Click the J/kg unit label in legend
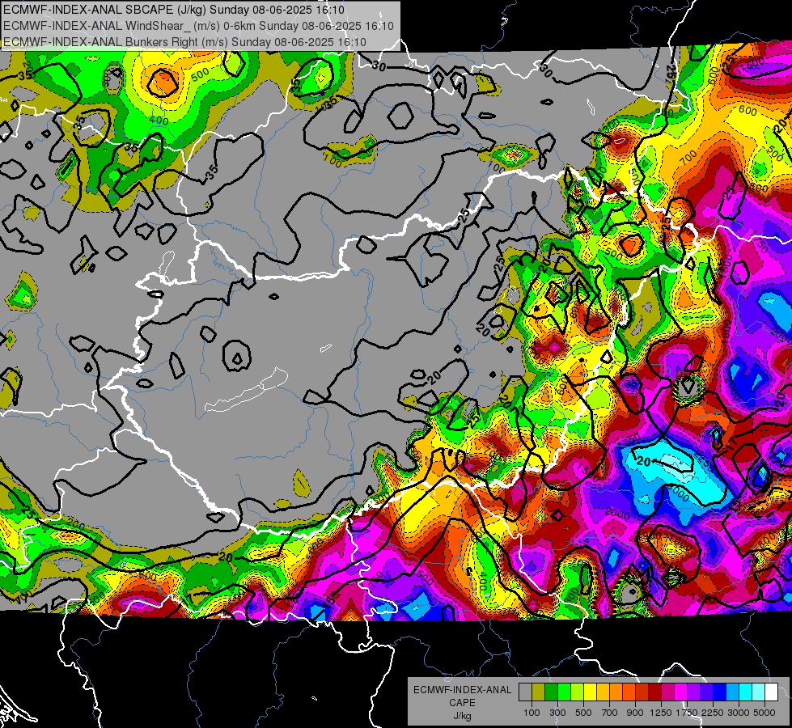 (x=462, y=716)
